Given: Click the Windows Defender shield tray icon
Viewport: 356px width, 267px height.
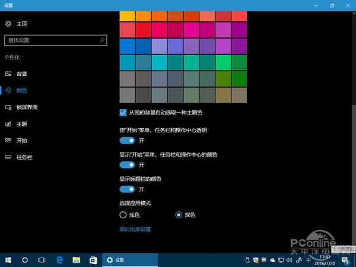Looking at the screenshot, I should coord(256,260).
